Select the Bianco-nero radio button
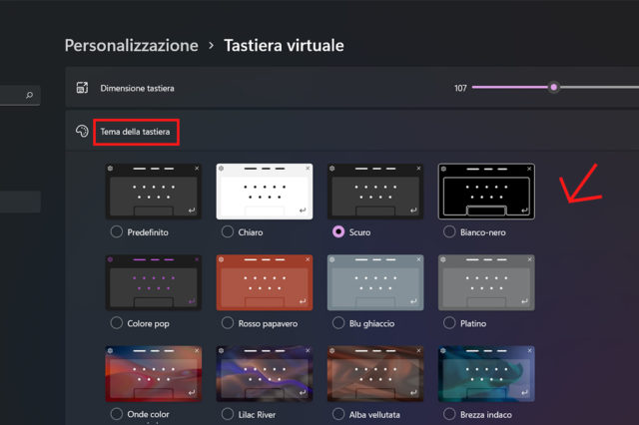Viewport: 639px width, 425px height. (x=449, y=232)
